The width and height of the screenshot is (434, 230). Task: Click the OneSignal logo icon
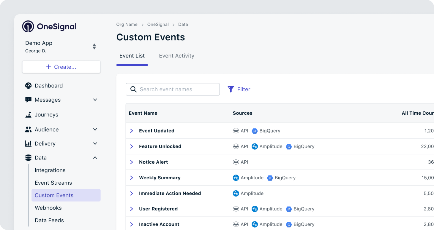click(28, 26)
